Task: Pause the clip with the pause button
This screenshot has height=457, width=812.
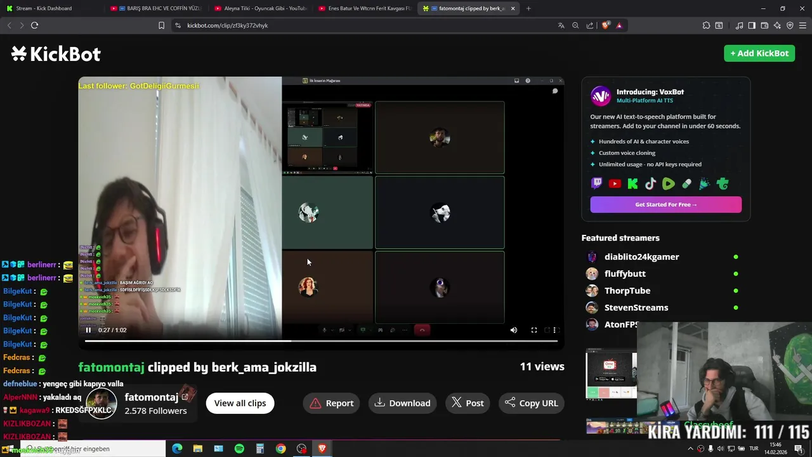Action: click(88, 330)
